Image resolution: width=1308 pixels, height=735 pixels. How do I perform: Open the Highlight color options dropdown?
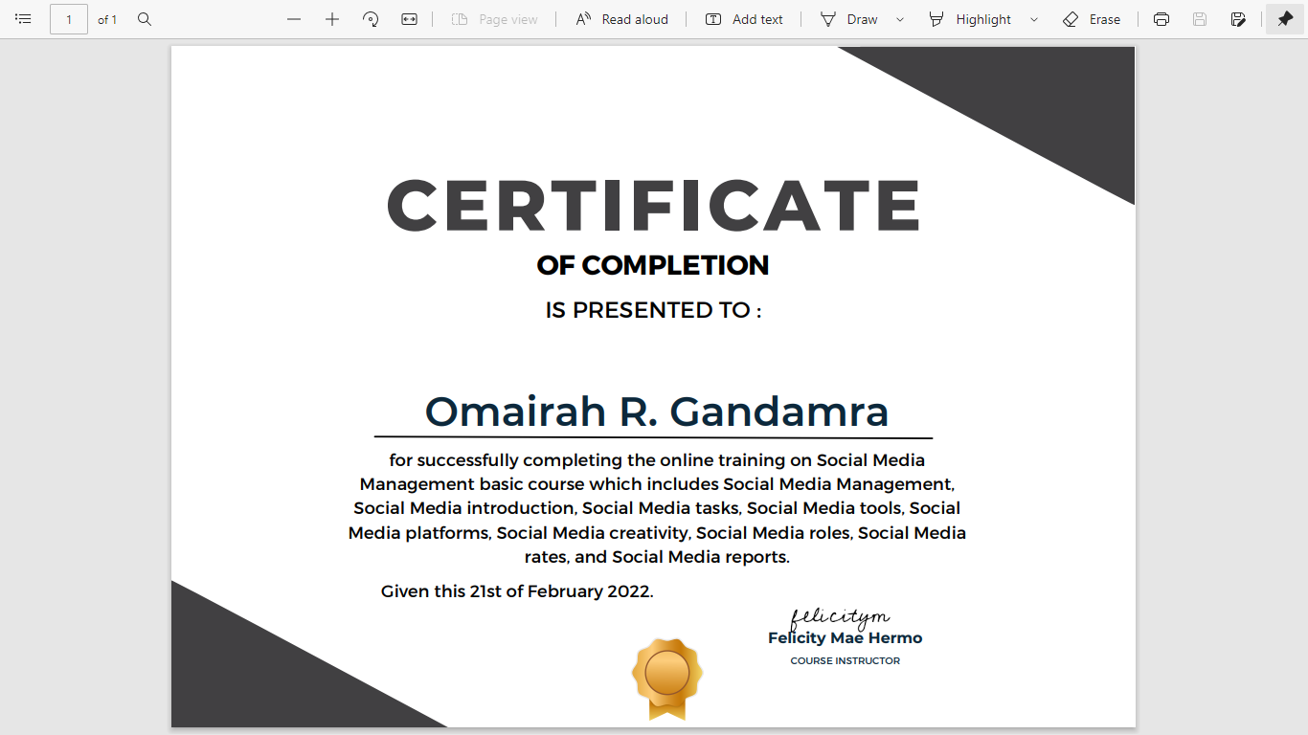point(1032,19)
